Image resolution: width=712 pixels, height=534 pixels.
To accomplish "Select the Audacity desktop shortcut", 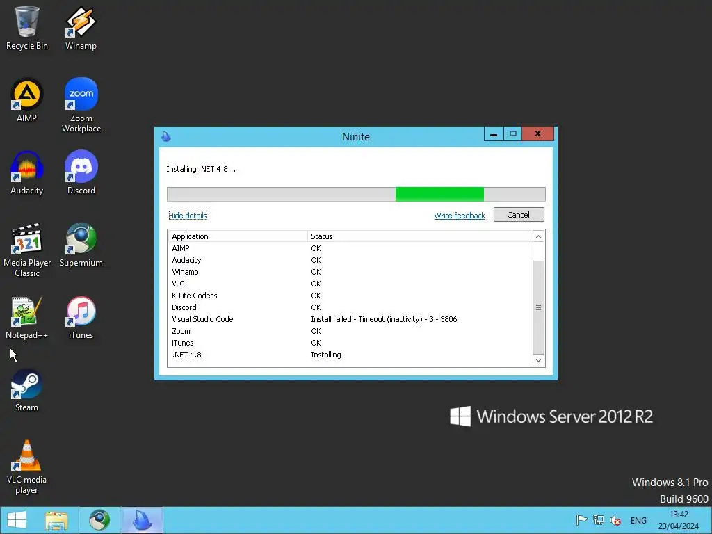I will point(27,173).
